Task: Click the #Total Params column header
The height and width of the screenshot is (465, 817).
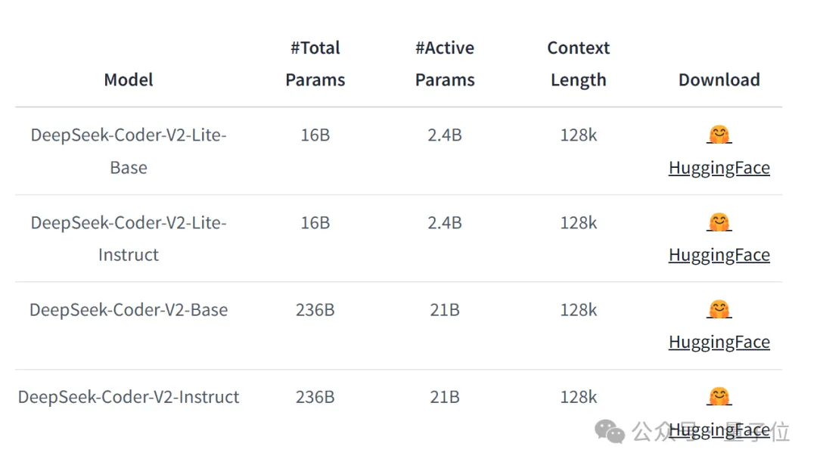Action: [315, 64]
